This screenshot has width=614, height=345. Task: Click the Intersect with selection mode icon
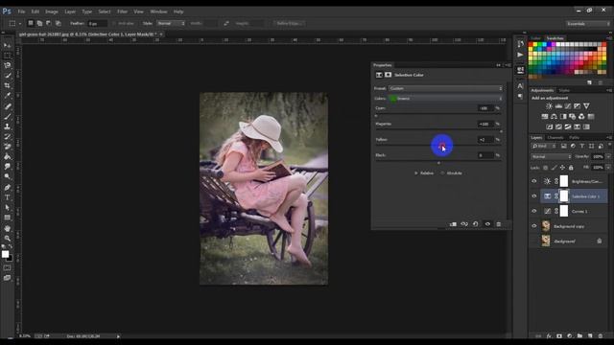[58, 23]
